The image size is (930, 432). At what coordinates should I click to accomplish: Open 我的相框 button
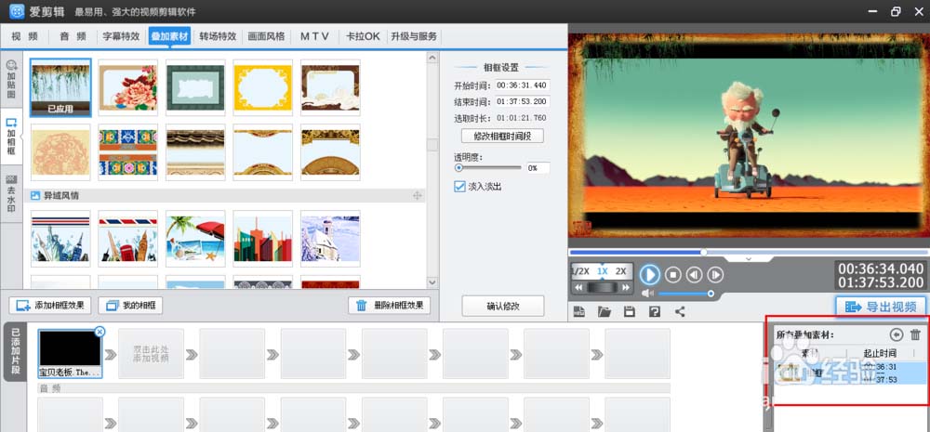130,306
